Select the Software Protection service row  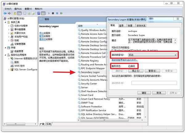coord(111,107)
